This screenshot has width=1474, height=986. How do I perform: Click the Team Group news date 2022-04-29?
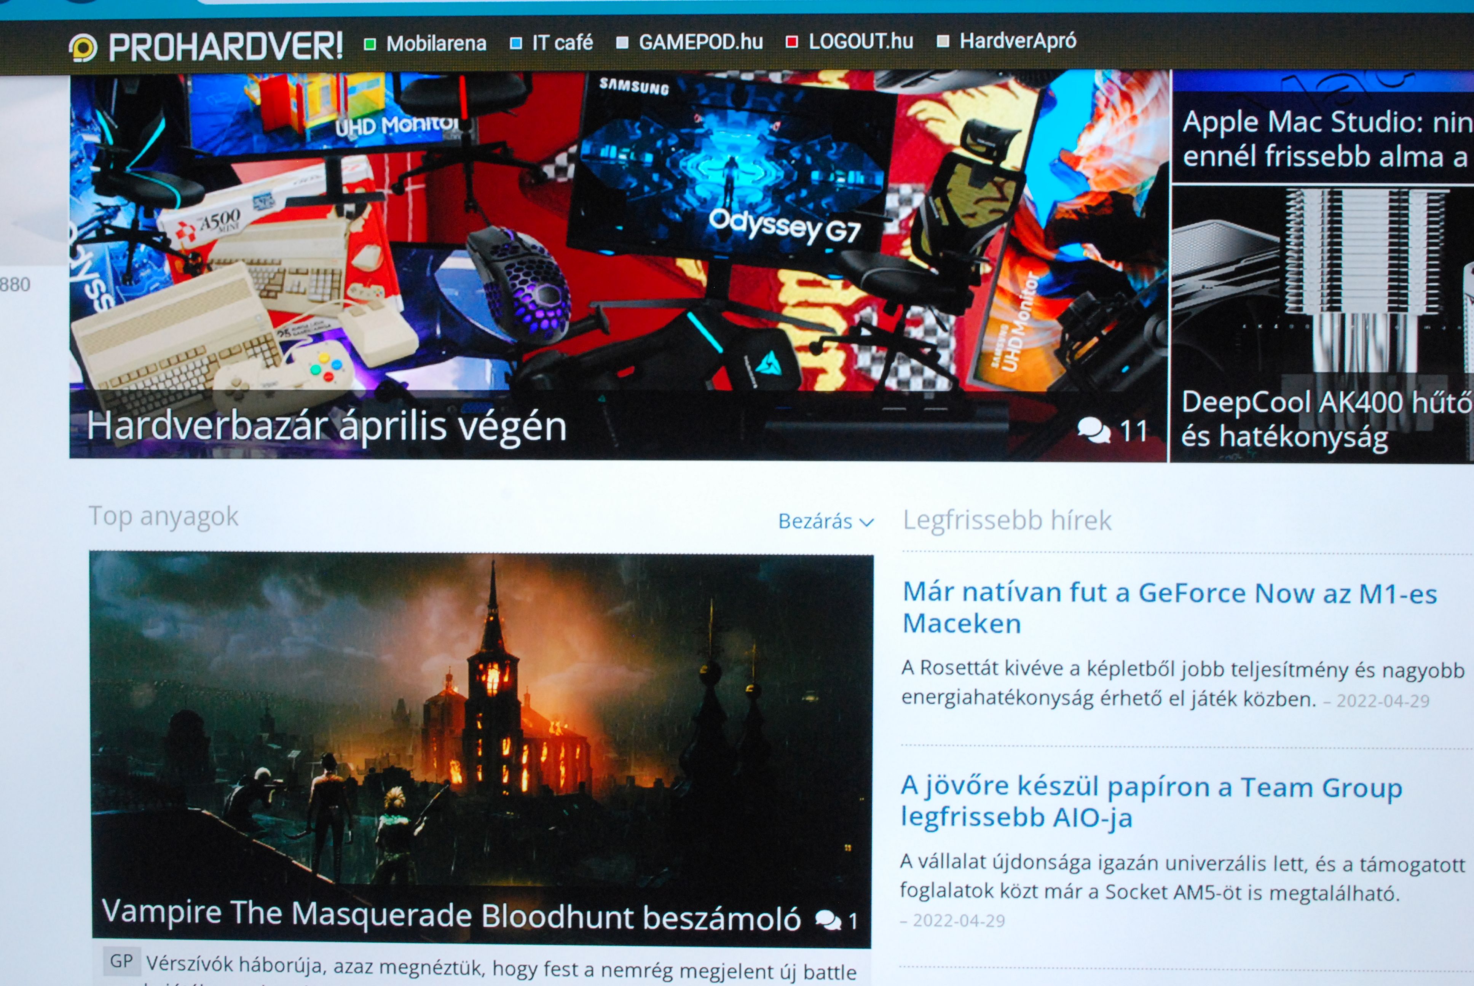[959, 921]
